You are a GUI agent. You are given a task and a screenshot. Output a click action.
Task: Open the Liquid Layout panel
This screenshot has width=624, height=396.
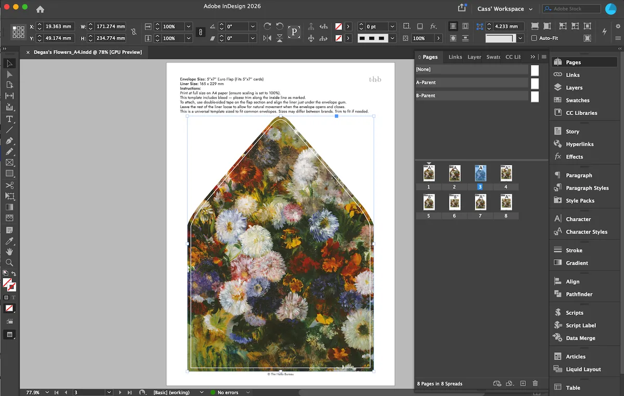click(583, 369)
